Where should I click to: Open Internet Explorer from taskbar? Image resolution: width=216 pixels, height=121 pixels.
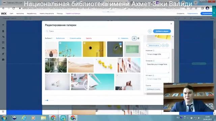pos(24,118)
